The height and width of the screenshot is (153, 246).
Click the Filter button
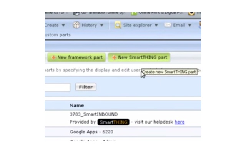(x=86, y=87)
